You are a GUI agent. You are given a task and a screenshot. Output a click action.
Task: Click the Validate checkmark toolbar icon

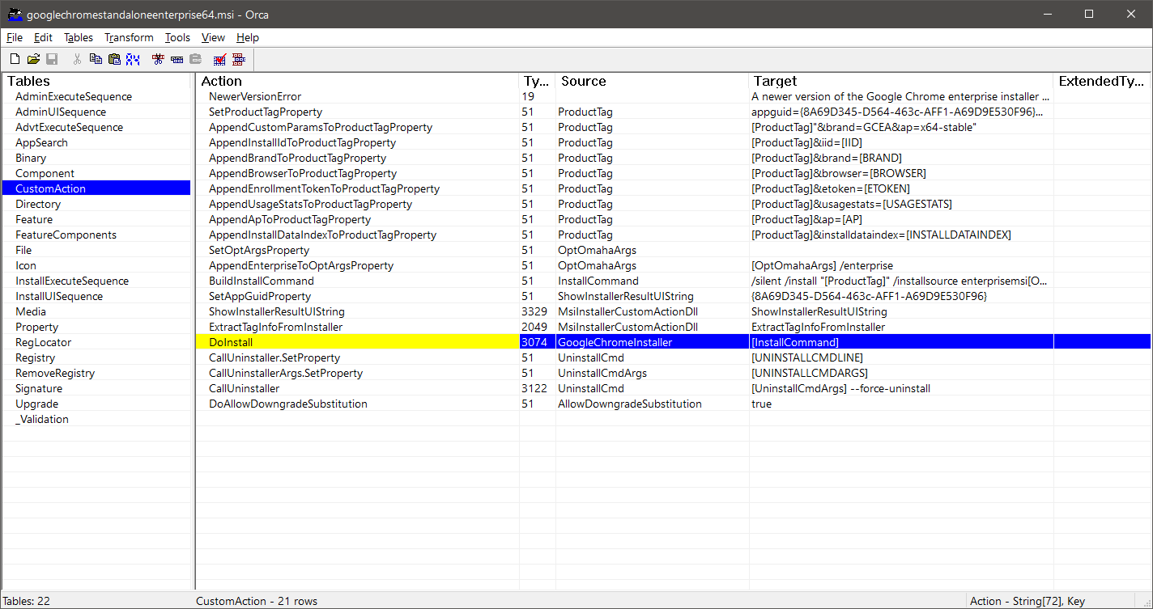pyautogui.click(x=220, y=59)
